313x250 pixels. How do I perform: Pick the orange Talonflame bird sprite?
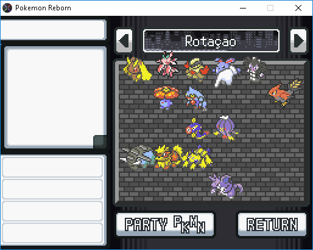coord(285,93)
